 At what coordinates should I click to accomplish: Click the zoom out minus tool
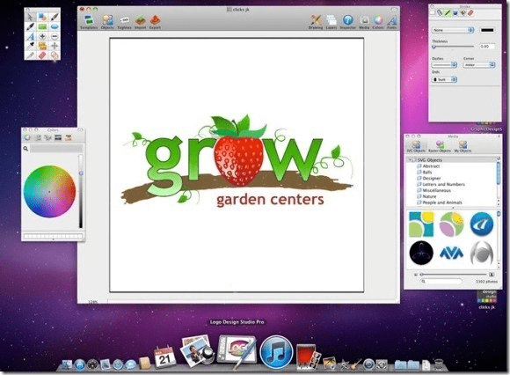[55, 36]
